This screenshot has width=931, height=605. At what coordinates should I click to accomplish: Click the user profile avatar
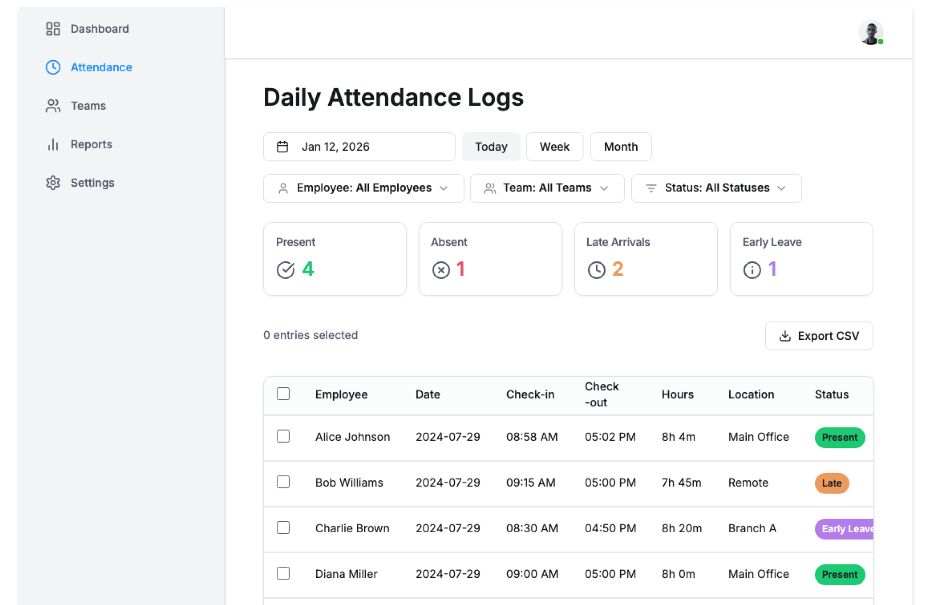870,32
